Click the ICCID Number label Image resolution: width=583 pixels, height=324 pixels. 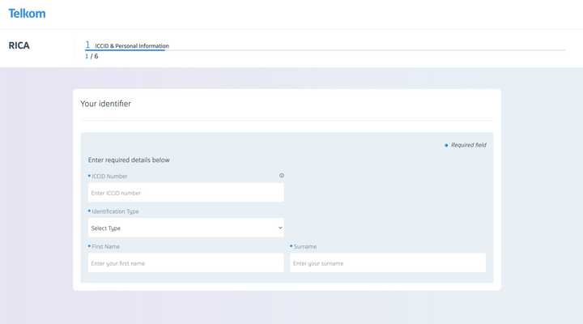(109, 177)
